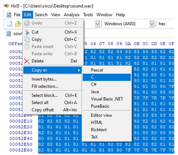This screenshot has height=155, width=178.
Task: Click first byte 80 in row 00052E40
Action: point(41,139)
